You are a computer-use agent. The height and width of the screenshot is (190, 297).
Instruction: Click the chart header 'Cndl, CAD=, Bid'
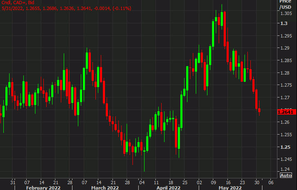pyautogui.click(x=18, y=2)
